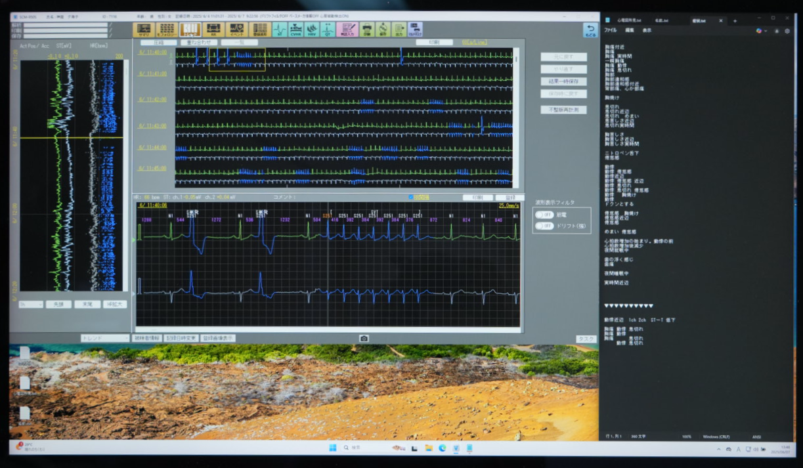Click the camera snapshot icon

tap(364, 339)
